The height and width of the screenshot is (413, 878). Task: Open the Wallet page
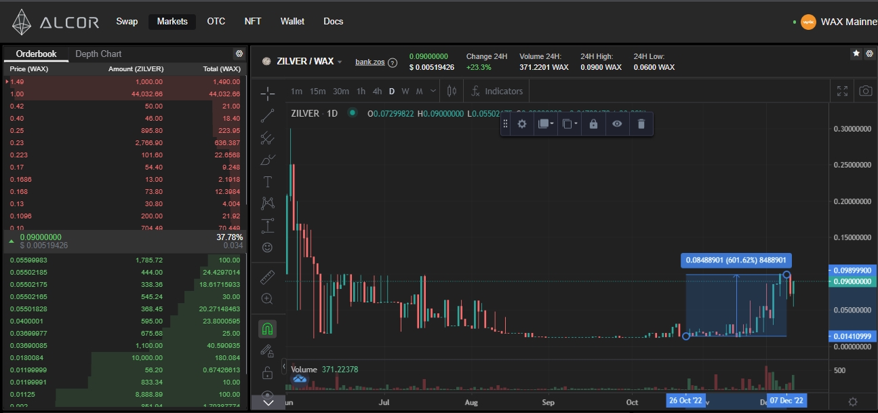(292, 22)
